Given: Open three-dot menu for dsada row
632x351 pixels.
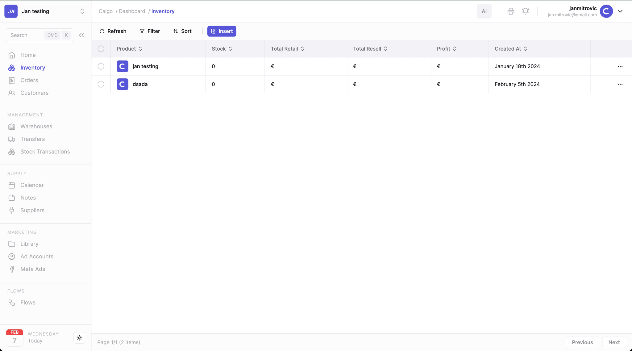Looking at the screenshot, I should pyautogui.click(x=620, y=84).
